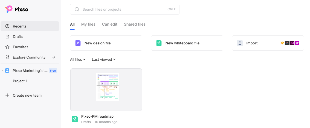Image resolution: width=310 pixels, height=128 pixels.
Task: Click the plus icon beside Create new team
Action: [x=7, y=95]
